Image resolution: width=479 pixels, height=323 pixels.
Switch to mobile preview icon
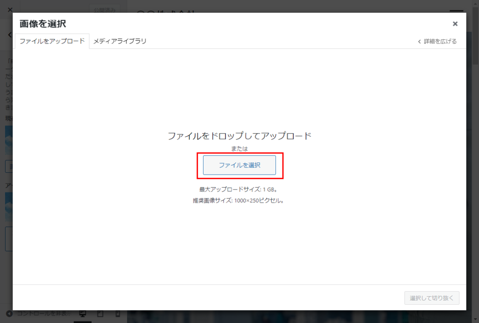click(118, 314)
